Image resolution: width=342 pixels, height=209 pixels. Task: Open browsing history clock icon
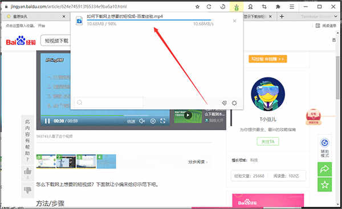223,7
